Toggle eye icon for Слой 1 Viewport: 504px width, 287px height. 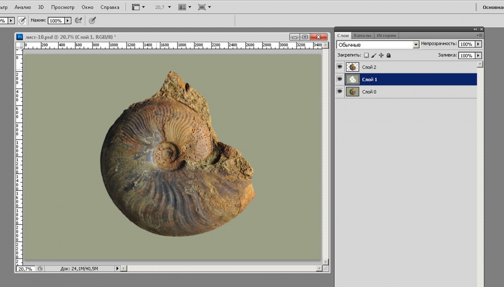pos(340,79)
